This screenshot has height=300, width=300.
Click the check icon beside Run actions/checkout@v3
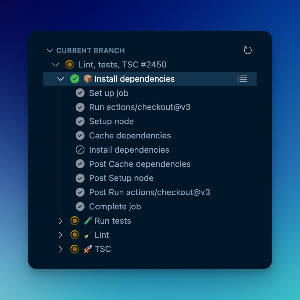[80, 107]
